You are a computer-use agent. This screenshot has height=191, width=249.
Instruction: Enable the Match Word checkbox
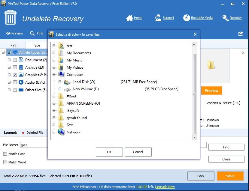pyautogui.click(x=5, y=162)
